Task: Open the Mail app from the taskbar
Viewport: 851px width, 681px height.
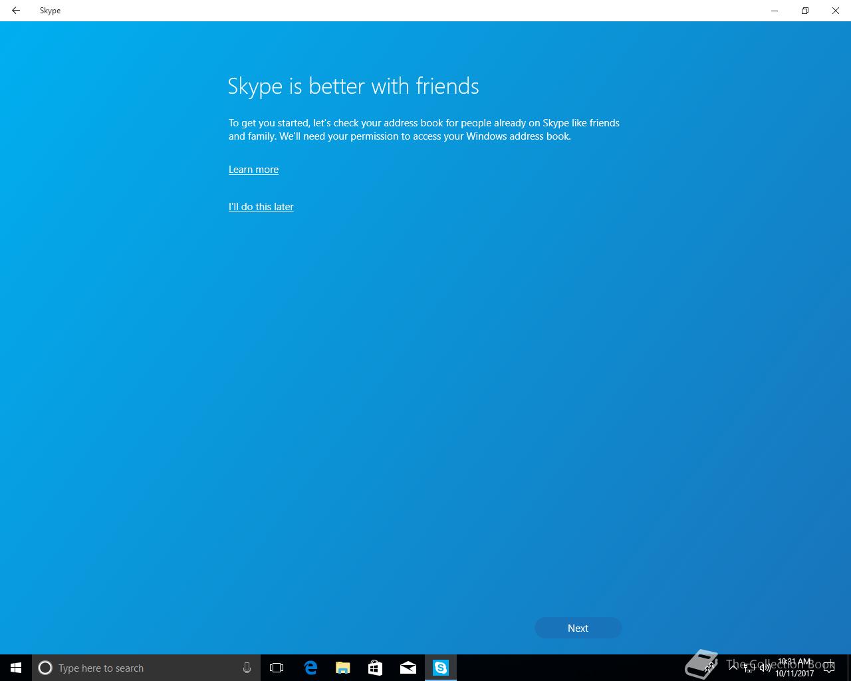Action: coord(408,668)
